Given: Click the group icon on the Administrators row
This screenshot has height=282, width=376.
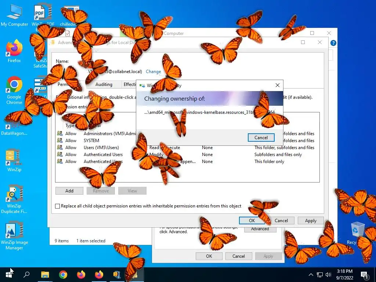Looking at the screenshot, I should click(x=60, y=133).
